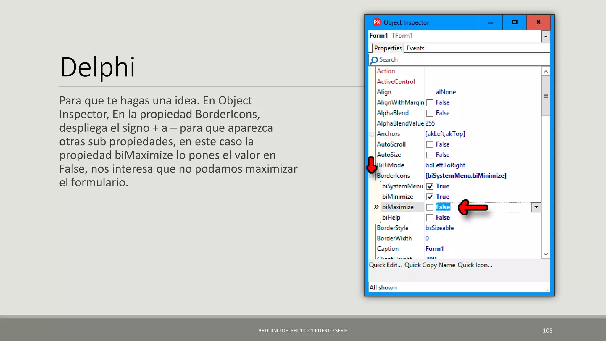Viewport: 606px width, 341px height.
Task: Close the Object Inspector window
Action: pyautogui.click(x=539, y=22)
